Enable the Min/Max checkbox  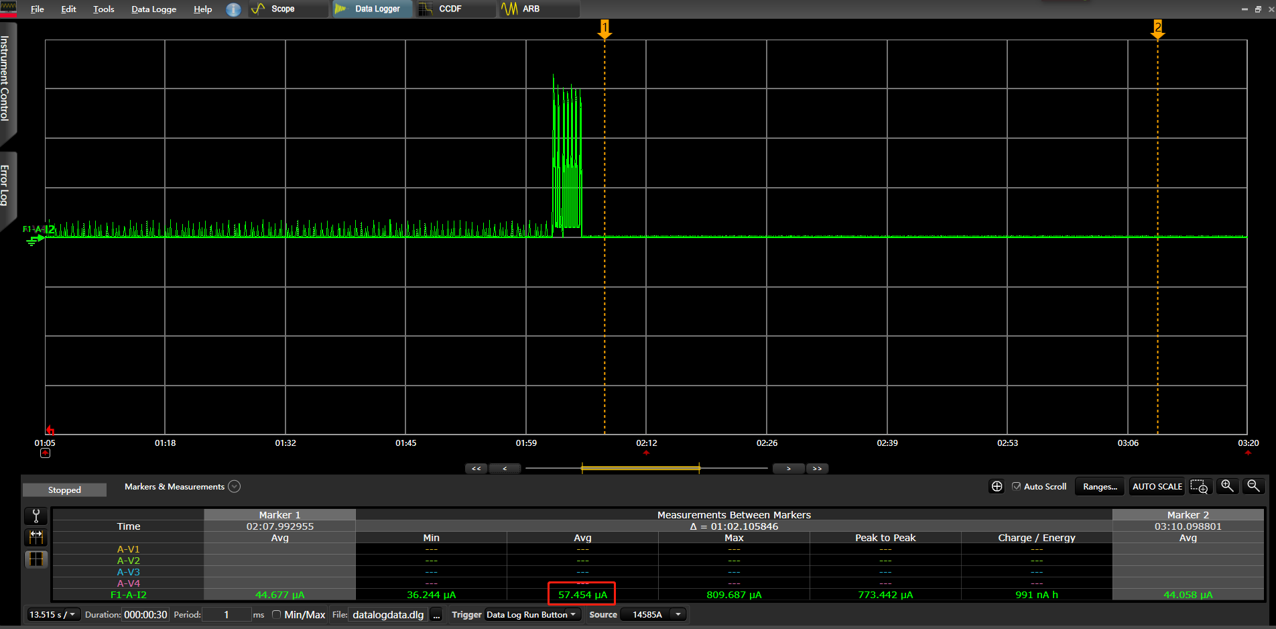point(276,615)
